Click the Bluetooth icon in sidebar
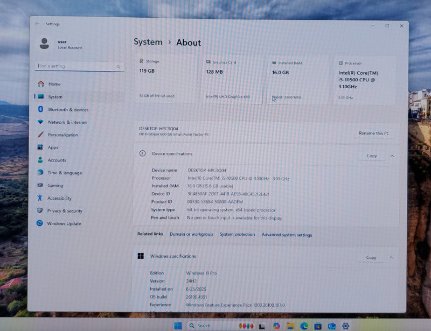This screenshot has height=331, width=431. (40, 109)
